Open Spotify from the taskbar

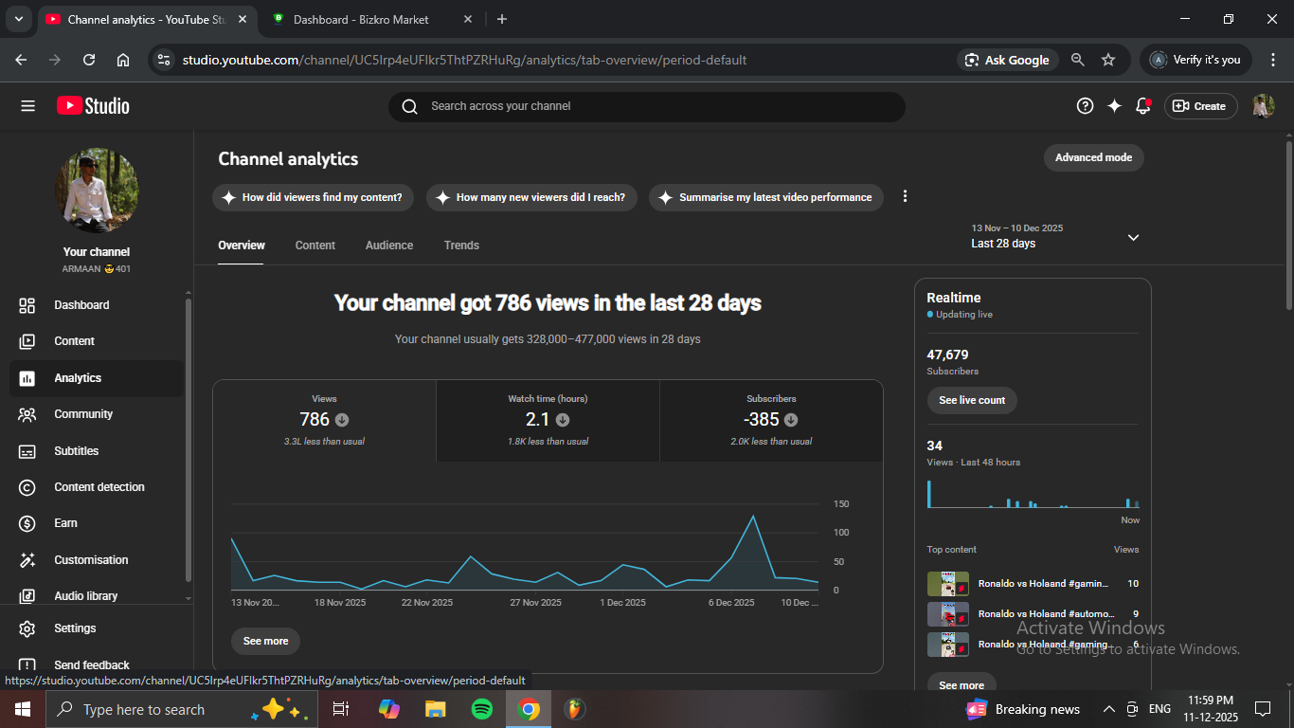(482, 709)
